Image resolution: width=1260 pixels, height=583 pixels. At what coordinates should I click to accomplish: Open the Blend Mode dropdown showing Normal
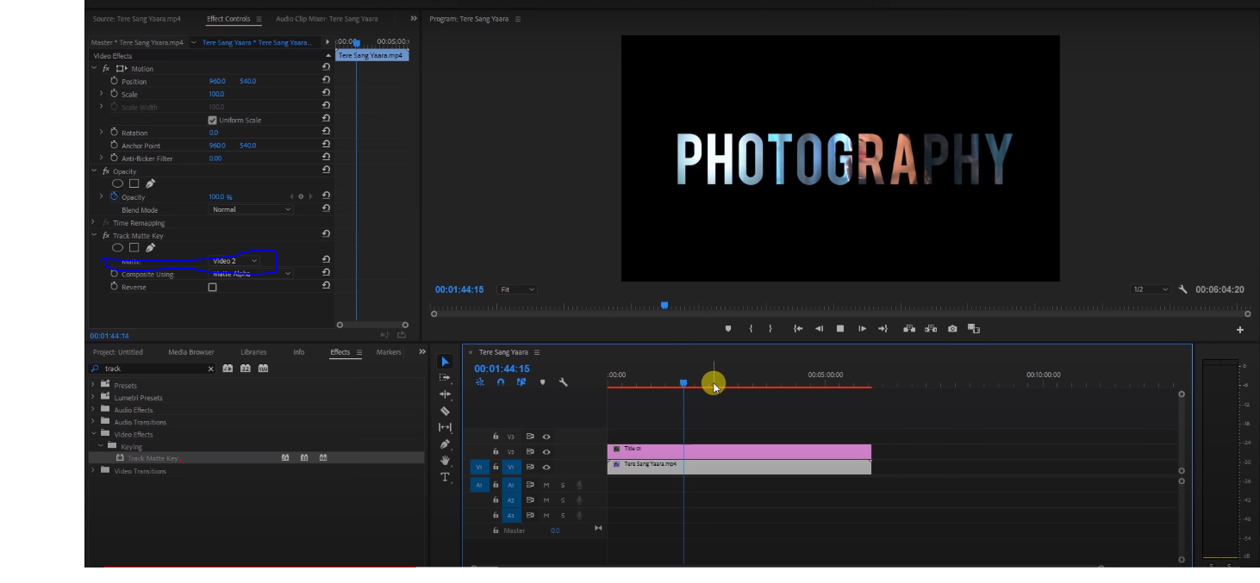(x=250, y=209)
